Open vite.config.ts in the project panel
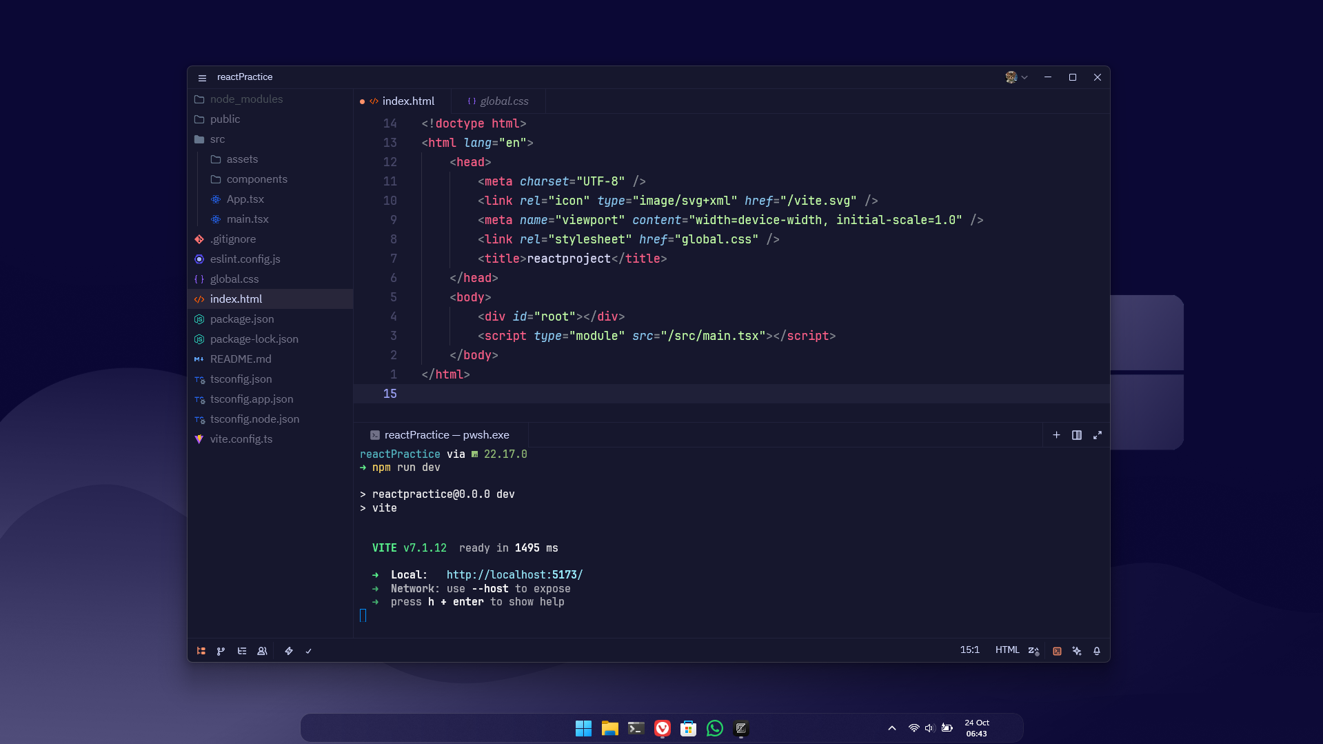This screenshot has width=1323, height=744. coord(270,439)
